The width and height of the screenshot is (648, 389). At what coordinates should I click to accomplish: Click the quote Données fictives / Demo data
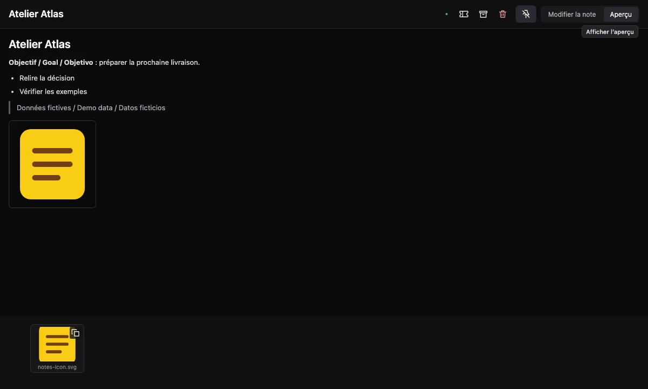coord(91,108)
